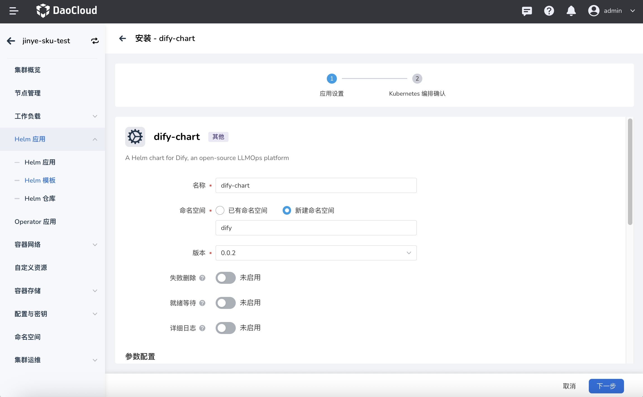Open the 版本 0.0.2 dropdown
This screenshot has height=397, width=643.
point(316,253)
